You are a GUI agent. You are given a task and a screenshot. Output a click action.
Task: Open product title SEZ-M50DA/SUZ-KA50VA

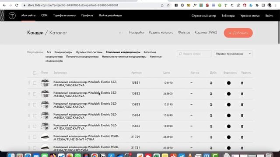(x=85, y=105)
